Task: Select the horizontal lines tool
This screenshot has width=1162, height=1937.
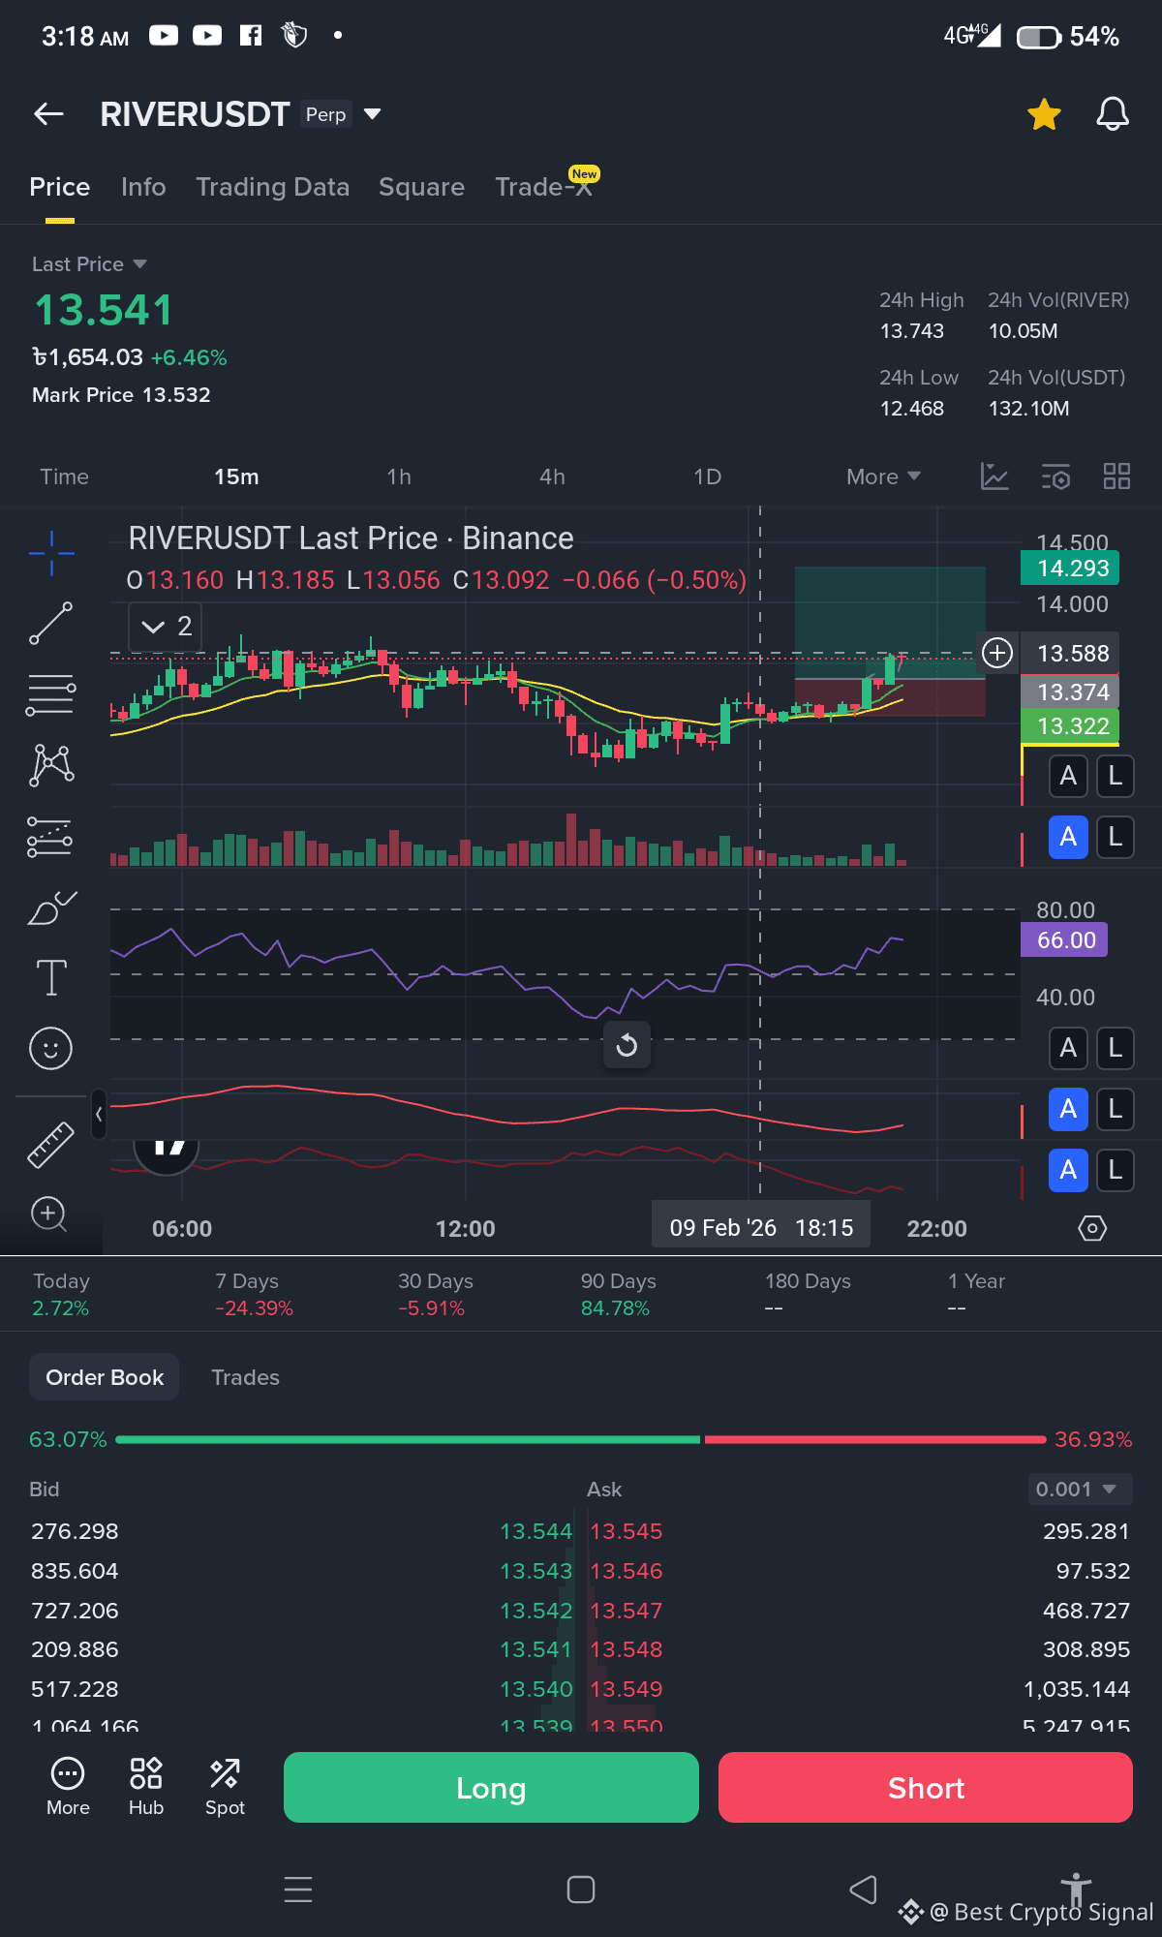Action: [x=51, y=694]
